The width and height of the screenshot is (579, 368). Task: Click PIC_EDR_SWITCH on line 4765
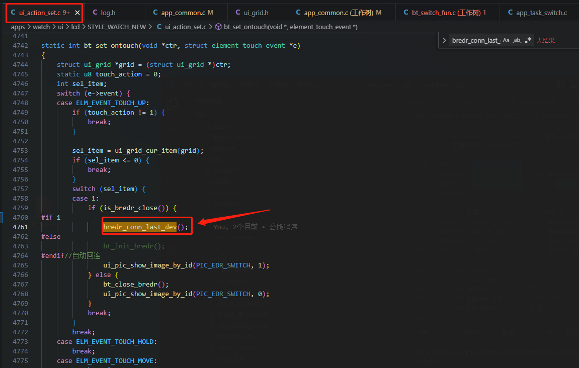pos(223,265)
